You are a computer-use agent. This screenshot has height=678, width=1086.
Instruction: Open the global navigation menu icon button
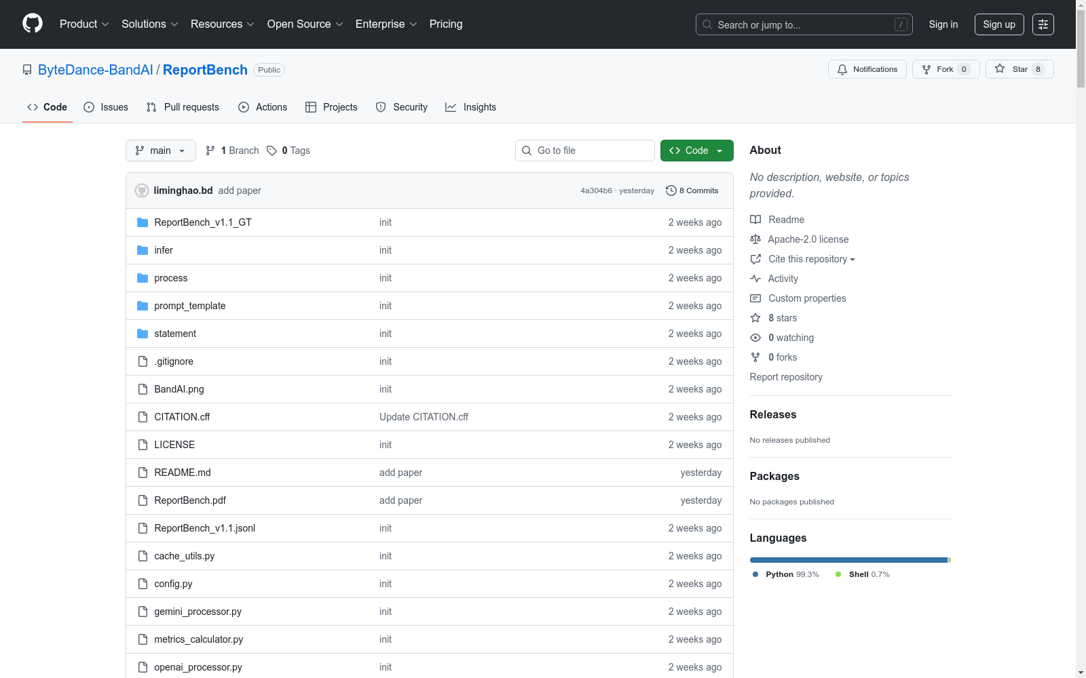click(1043, 24)
